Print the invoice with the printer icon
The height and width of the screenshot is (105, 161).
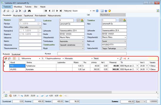tap(25, 11)
